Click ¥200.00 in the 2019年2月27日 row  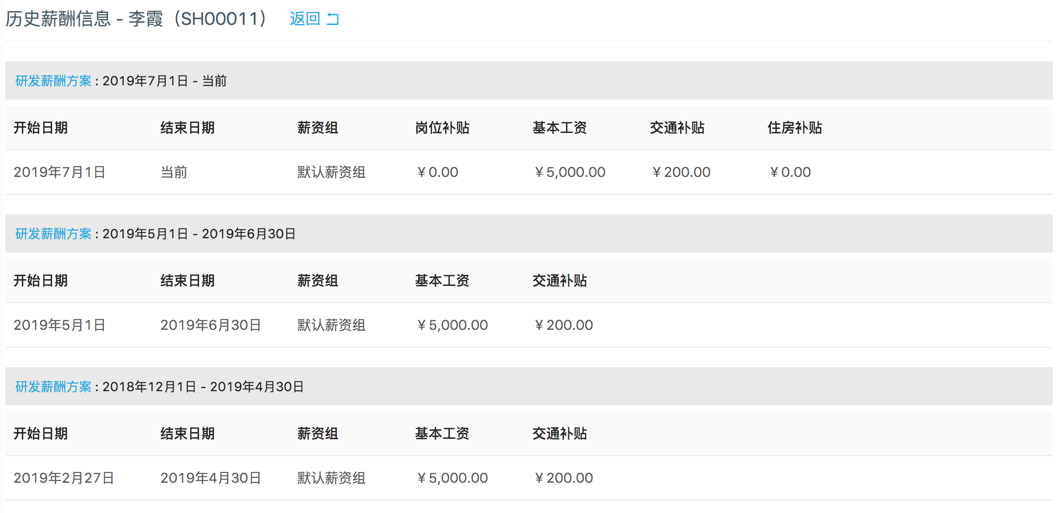[563, 478]
